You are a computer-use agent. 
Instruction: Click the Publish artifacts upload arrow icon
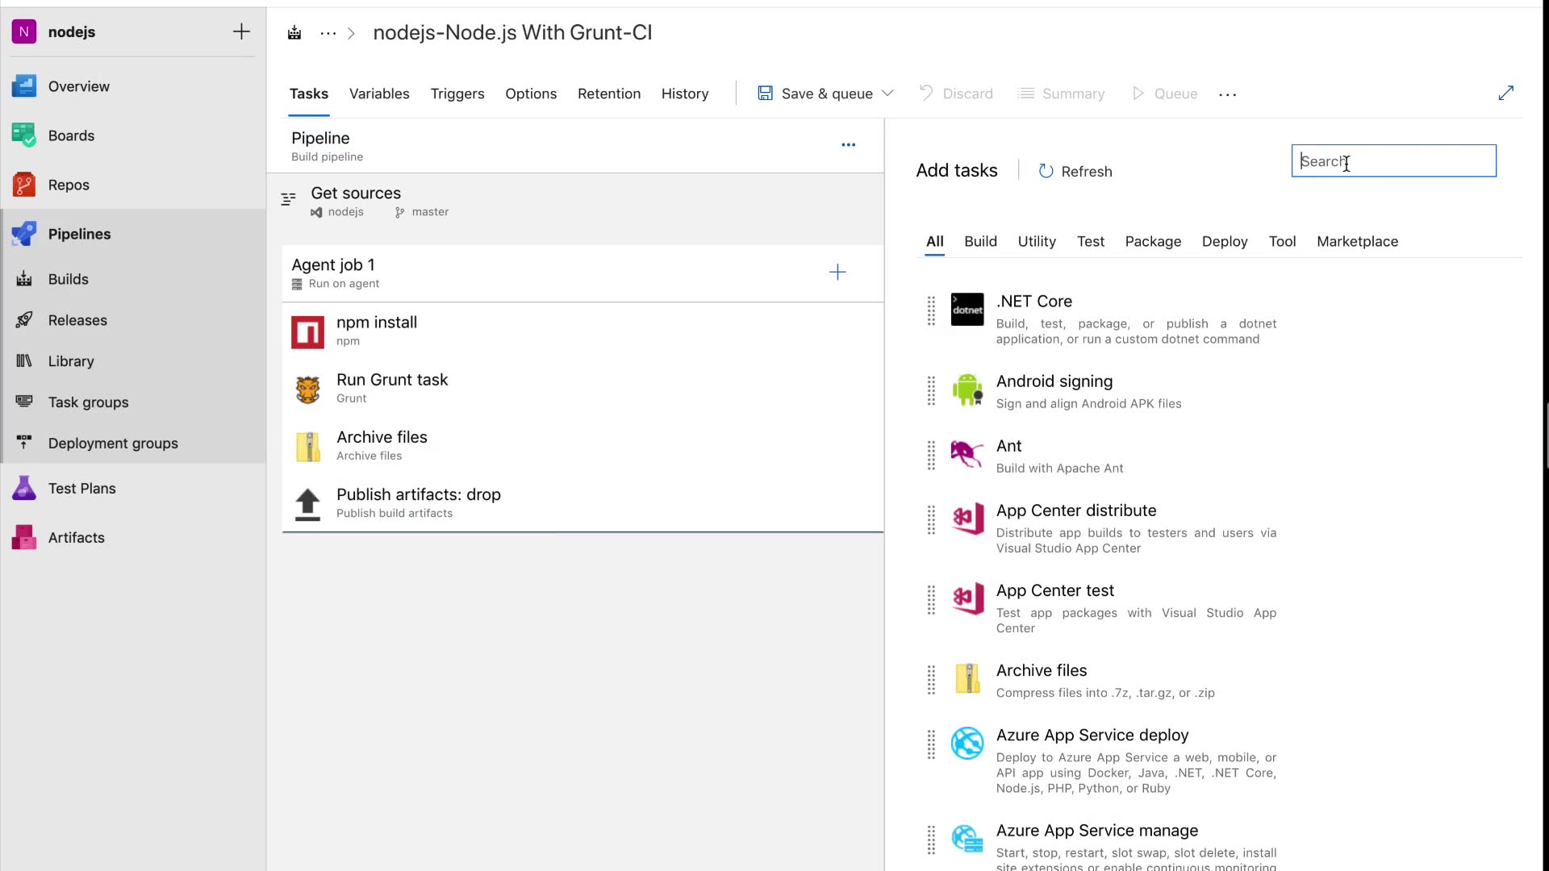[307, 504]
